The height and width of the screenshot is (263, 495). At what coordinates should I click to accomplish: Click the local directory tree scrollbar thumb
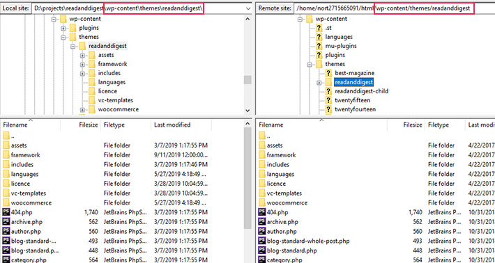(247, 80)
